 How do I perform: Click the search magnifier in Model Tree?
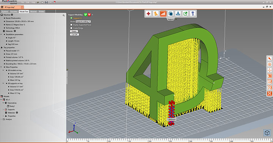pos(64,16)
